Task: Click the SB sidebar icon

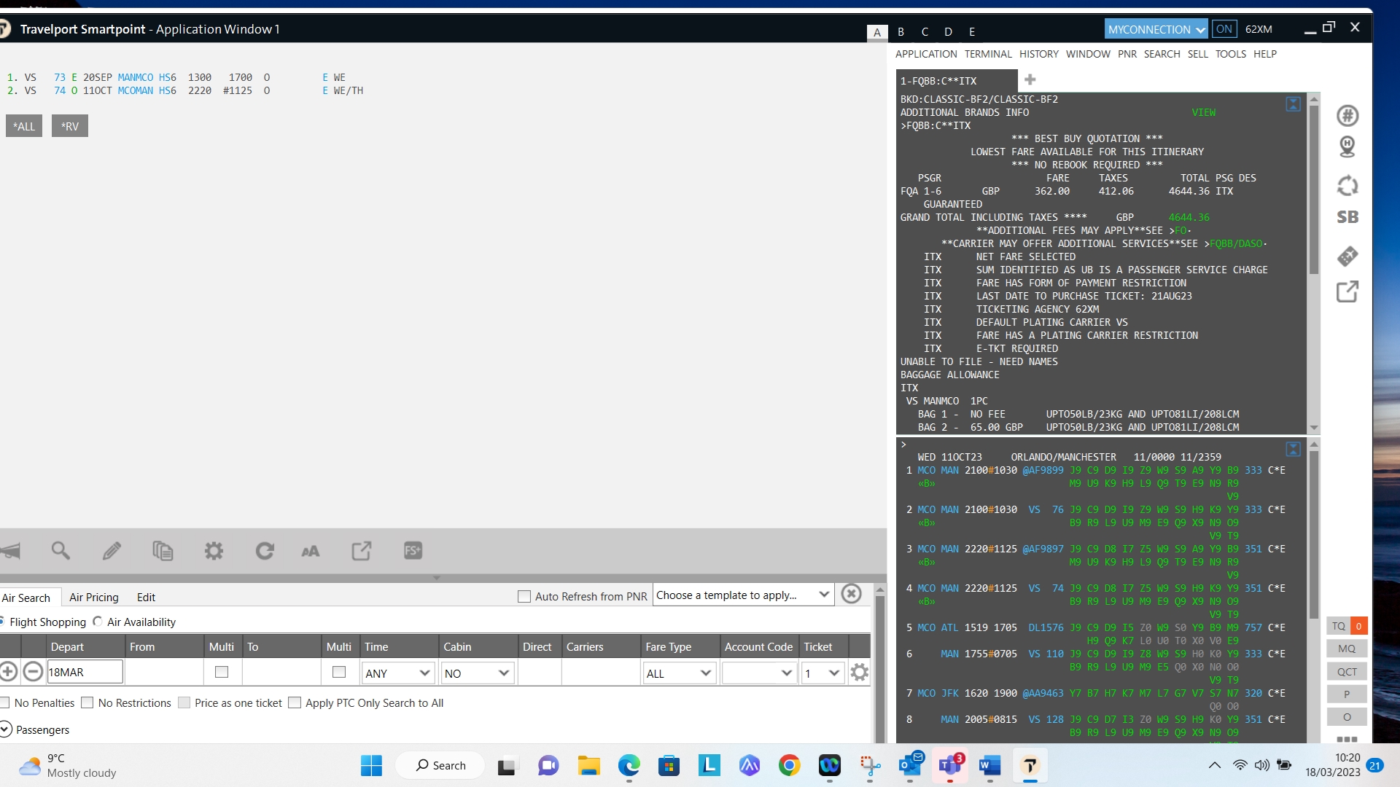Action: [x=1347, y=217]
